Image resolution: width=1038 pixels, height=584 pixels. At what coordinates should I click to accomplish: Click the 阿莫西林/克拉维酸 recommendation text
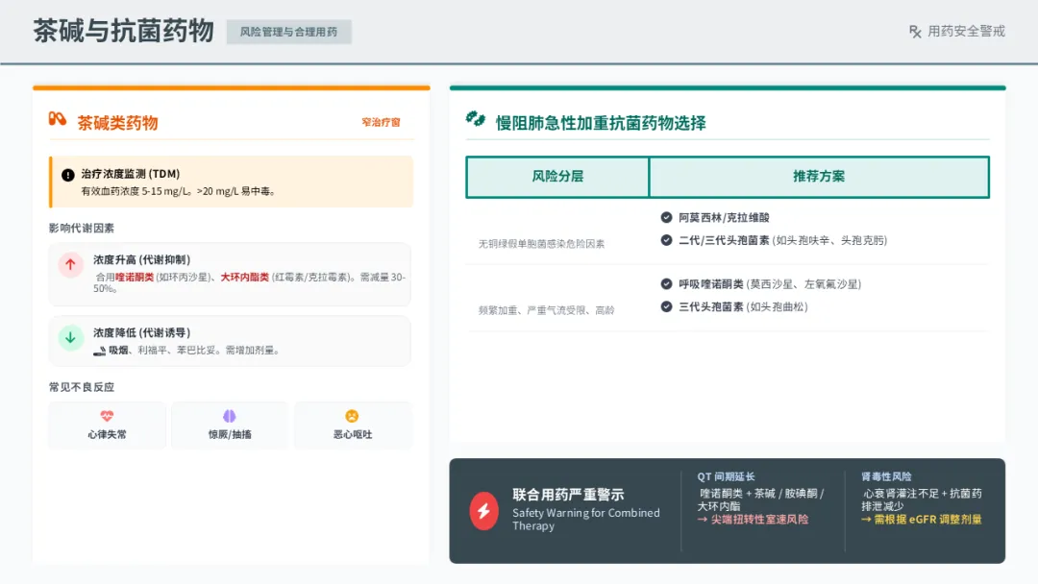(724, 218)
